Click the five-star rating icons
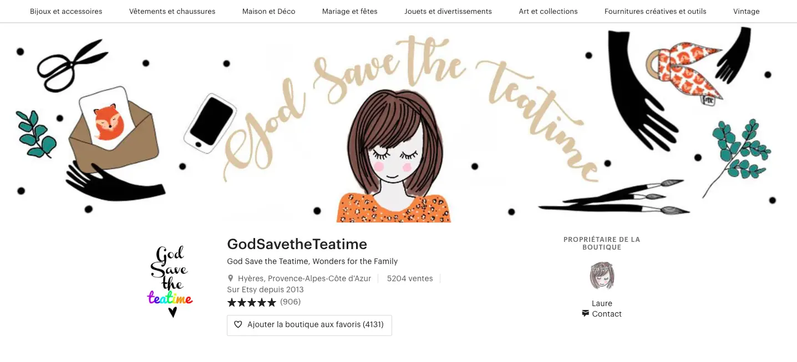This screenshot has height=362, width=797. (251, 302)
